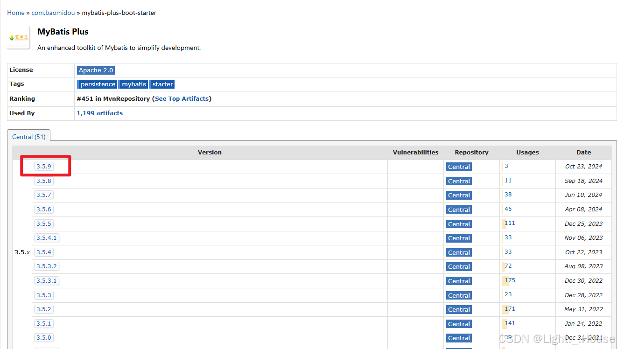The width and height of the screenshot is (617, 349).
Task: Open the 171 usages link for 3.5.2
Action: 510,309
